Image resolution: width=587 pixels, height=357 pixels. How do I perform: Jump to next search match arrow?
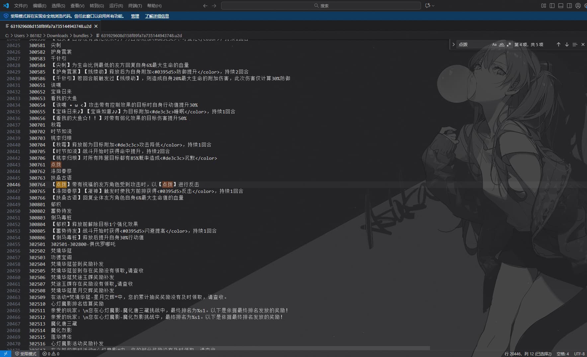[x=567, y=44]
